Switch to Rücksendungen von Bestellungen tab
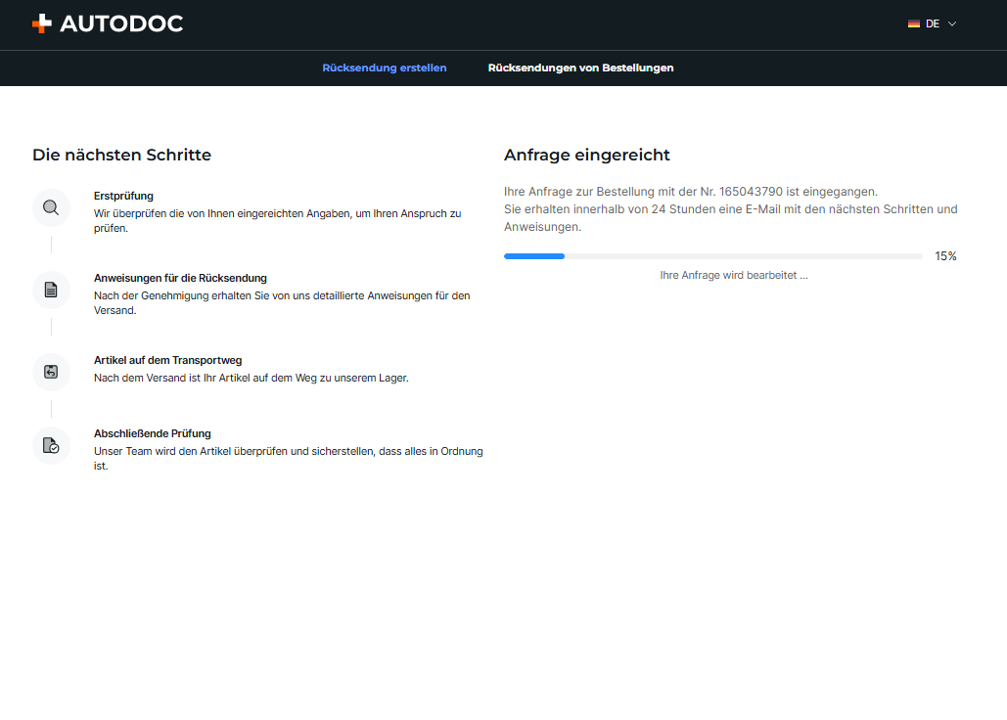The height and width of the screenshot is (720, 1007). click(x=580, y=68)
